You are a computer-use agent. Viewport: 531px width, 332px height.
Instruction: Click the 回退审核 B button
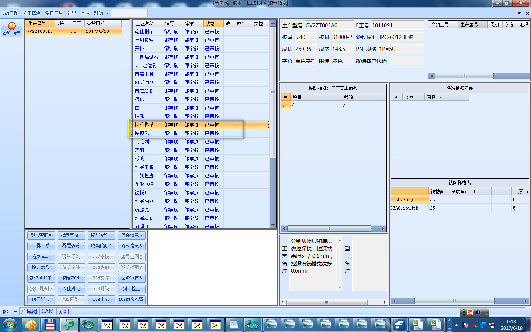(x=132, y=278)
